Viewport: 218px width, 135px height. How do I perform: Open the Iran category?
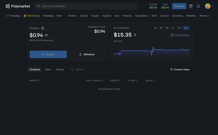coord(117,16)
